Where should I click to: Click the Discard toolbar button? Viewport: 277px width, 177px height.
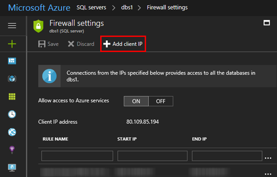pos(81,44)
